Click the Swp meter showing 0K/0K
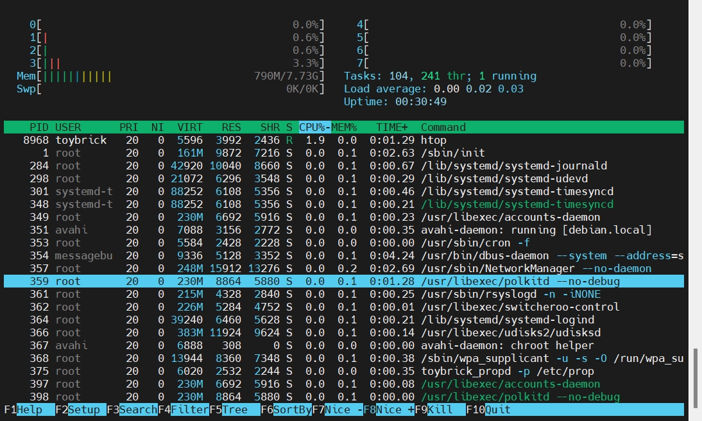Image resolution: width=702 pixels, height=421 pixels. coord(171,89)
